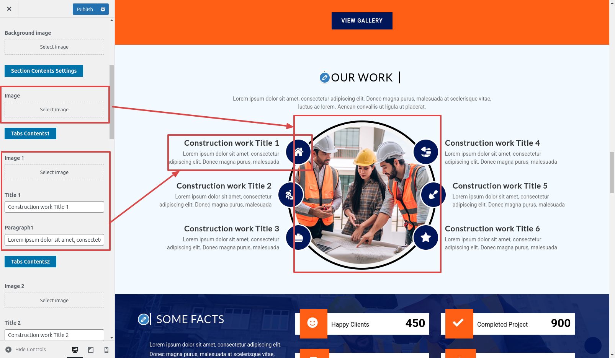The height and width of the screenshot is (358, 615).
Task: Click the VIEW GALLERY button
Action: point(362,21)
